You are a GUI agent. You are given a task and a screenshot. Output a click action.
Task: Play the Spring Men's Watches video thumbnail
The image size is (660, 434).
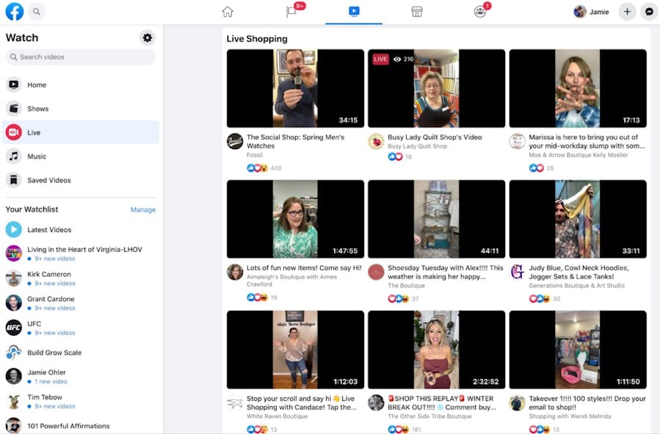click(x=295, y=89)
